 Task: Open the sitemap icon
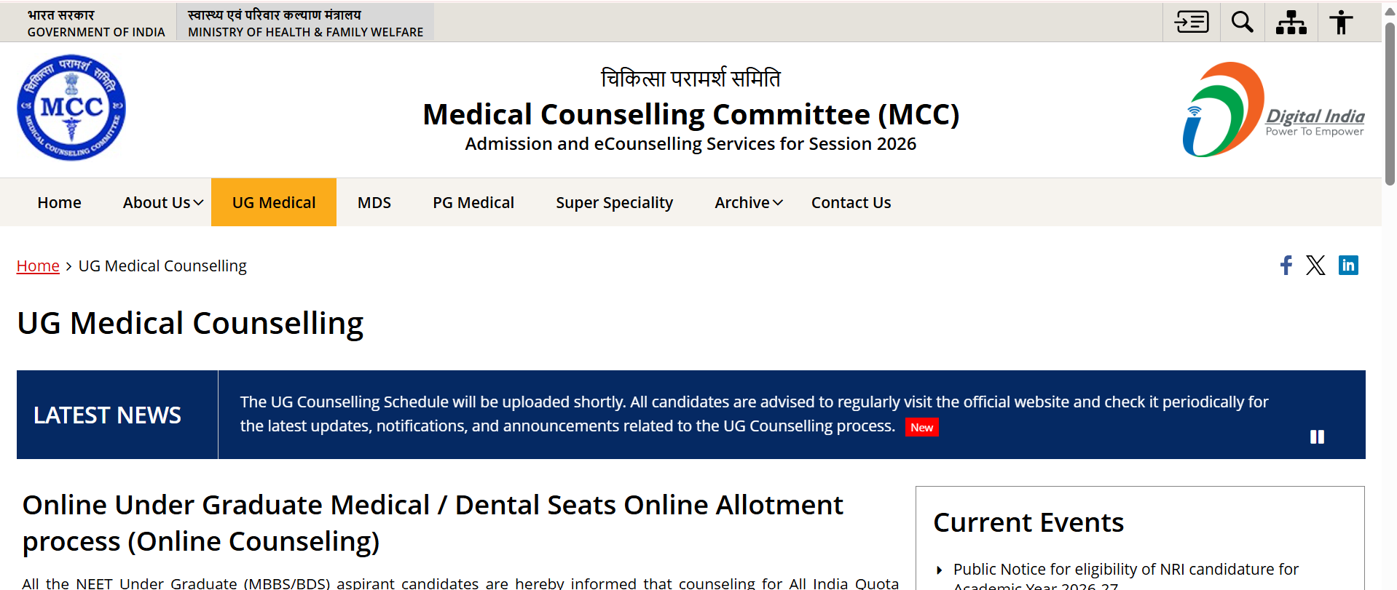tap(1291, 22)
